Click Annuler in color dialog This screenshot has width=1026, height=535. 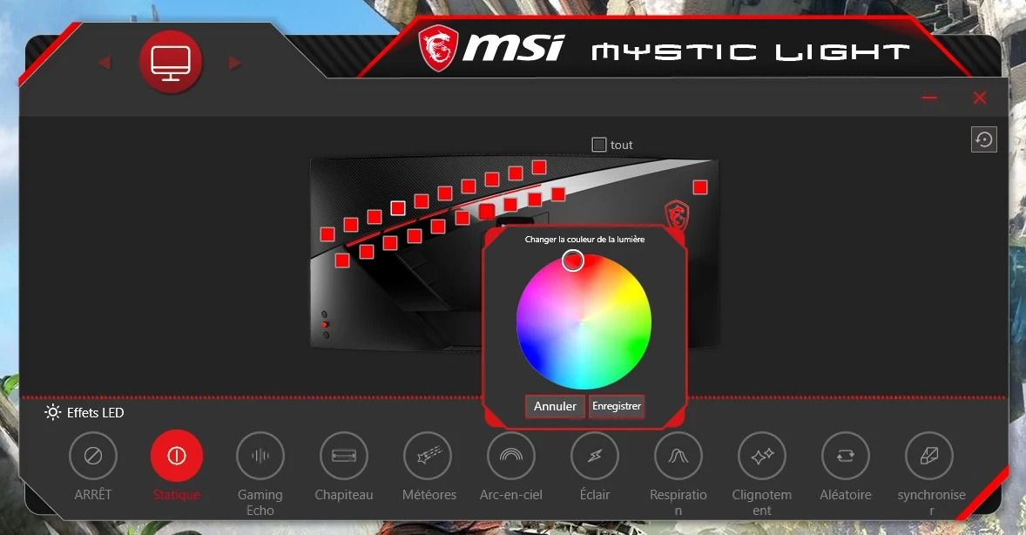[555, 406]
